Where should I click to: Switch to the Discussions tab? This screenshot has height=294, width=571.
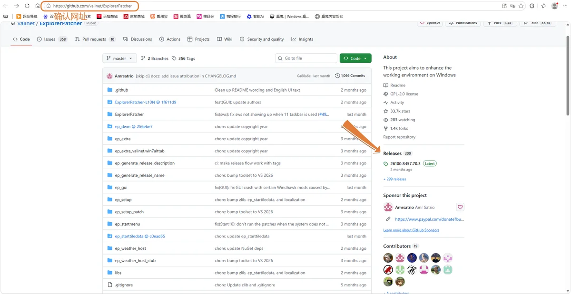pos(138,39)
